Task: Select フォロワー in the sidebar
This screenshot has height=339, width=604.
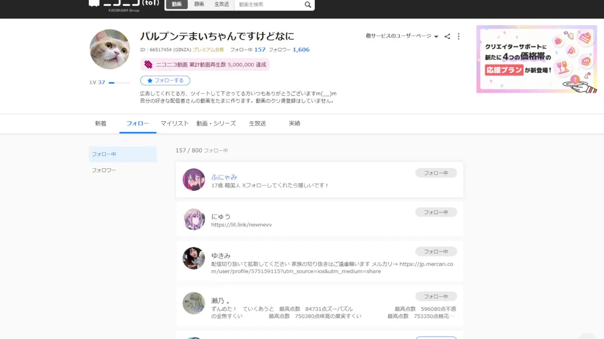Action: [123, 170]
